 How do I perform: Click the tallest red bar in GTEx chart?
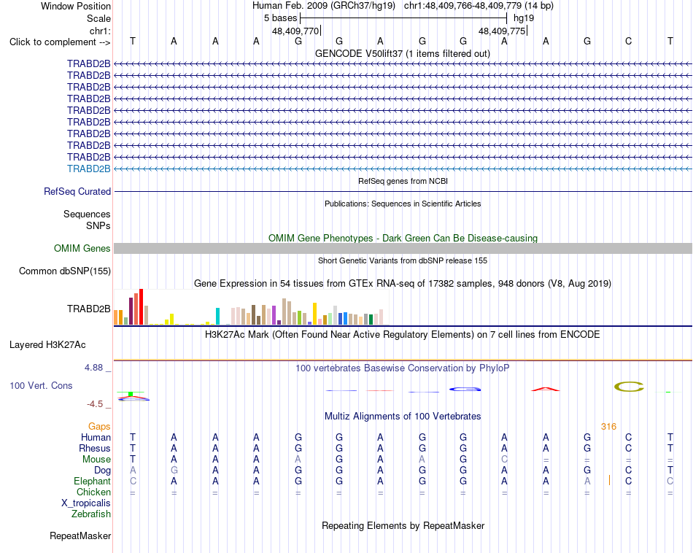(141, 307)
